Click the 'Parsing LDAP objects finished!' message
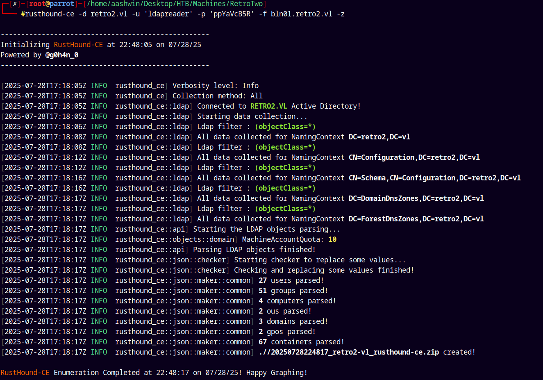The height and width of the screenshot is (380, 543). click(x=254, y=250)
